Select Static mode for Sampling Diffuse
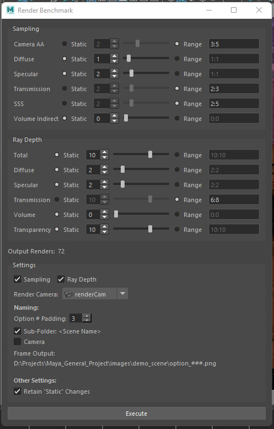The width and height of the screenshot is (274, 429). [x=65, y=59]
